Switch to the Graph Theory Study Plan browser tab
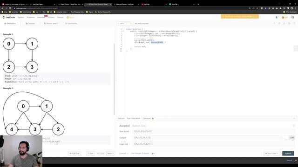The height and width of the screenshot is (167, 298). click(x=70, y=4)
